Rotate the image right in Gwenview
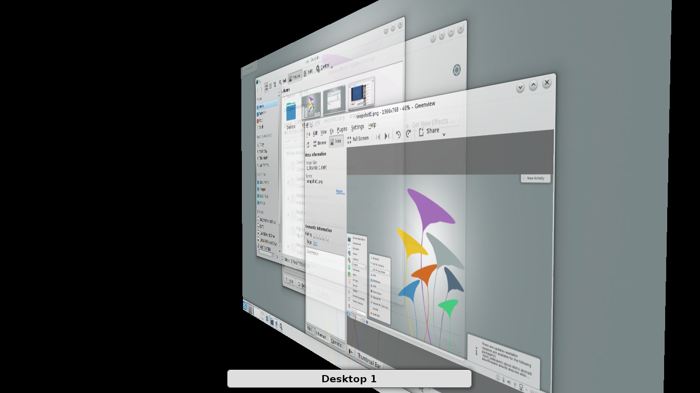Viewport: 700px width, 393px height. [x=408, y=134]
